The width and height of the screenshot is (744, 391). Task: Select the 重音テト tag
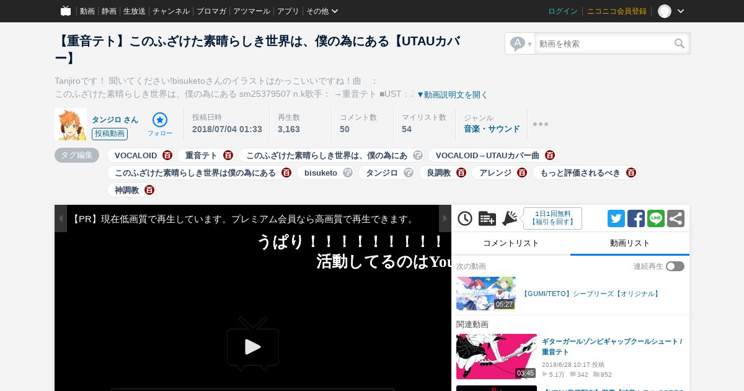pos(201,155)
